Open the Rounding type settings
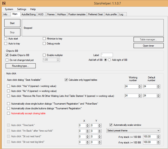The width and height of the screenshot is (168, 149). (x=20, y=66)
